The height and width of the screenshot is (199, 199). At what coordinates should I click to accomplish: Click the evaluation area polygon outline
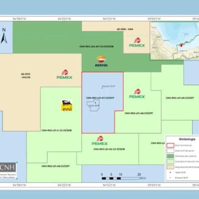point(93,106)
